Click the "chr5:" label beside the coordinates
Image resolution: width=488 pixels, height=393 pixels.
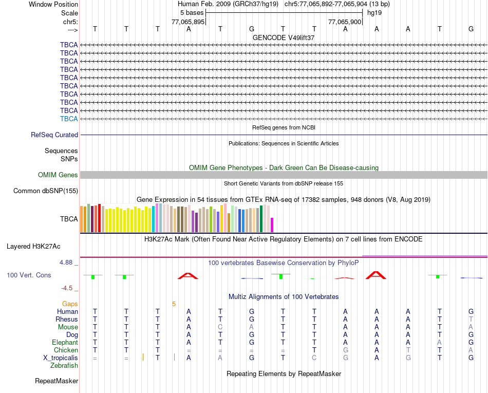tap(70, 22)
